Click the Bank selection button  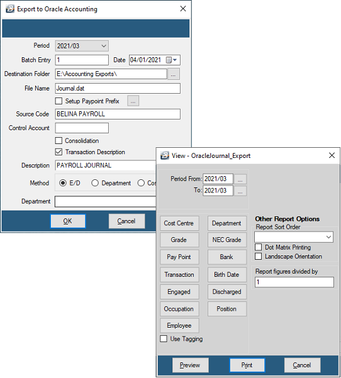click(x=227, y=257)
